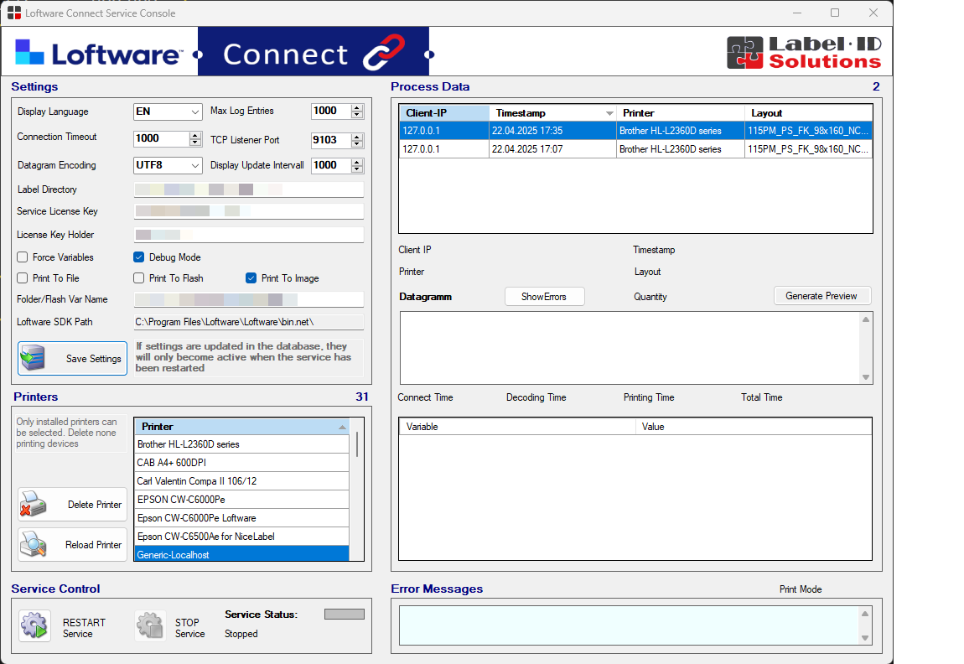Click Datagramm box scroll down arrow

click(866, 377)
